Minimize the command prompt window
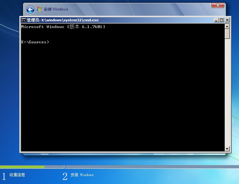 [x=216, y=20]
